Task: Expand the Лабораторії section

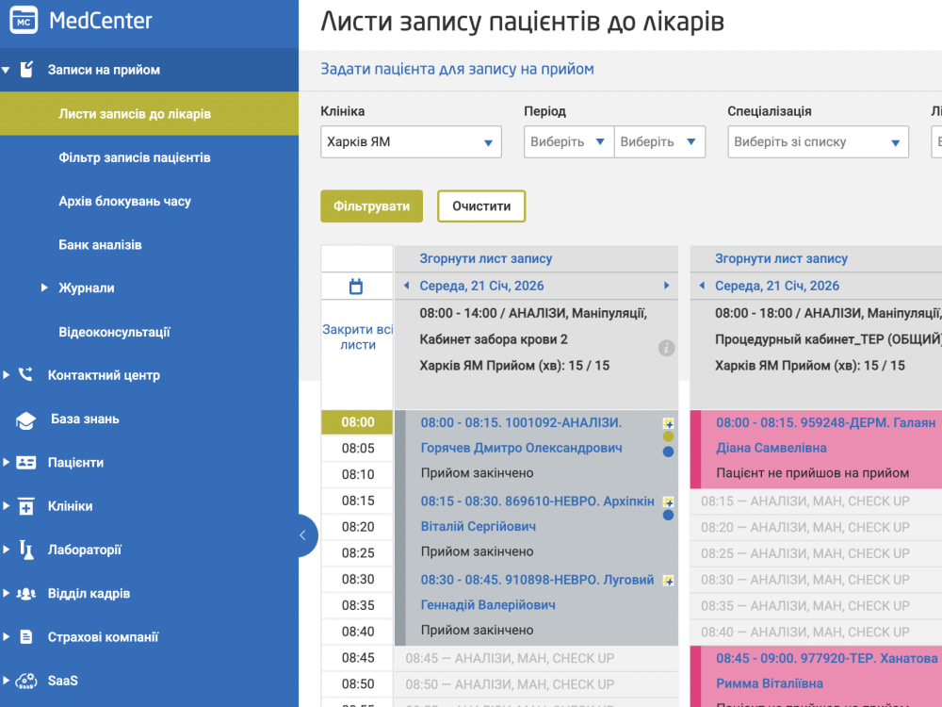Action: [6, 550]
